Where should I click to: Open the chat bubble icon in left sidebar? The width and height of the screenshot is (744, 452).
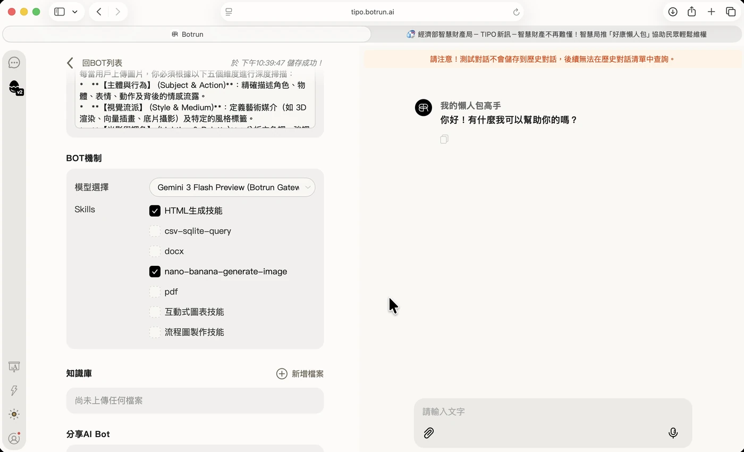(14, 63)
